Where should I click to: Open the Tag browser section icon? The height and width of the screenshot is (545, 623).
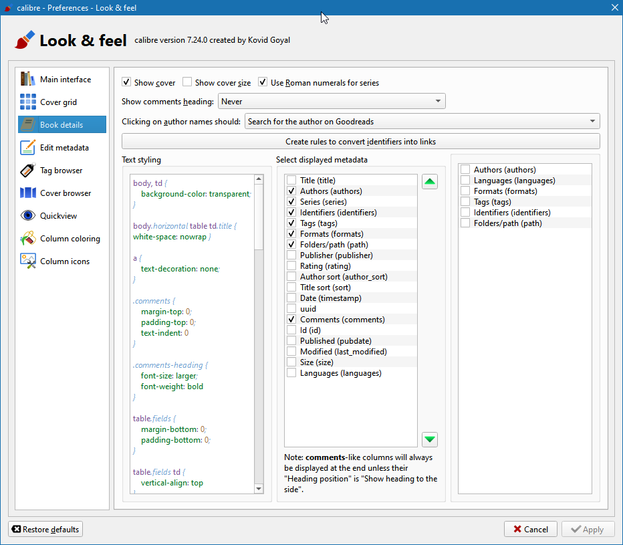coord(28,170)
